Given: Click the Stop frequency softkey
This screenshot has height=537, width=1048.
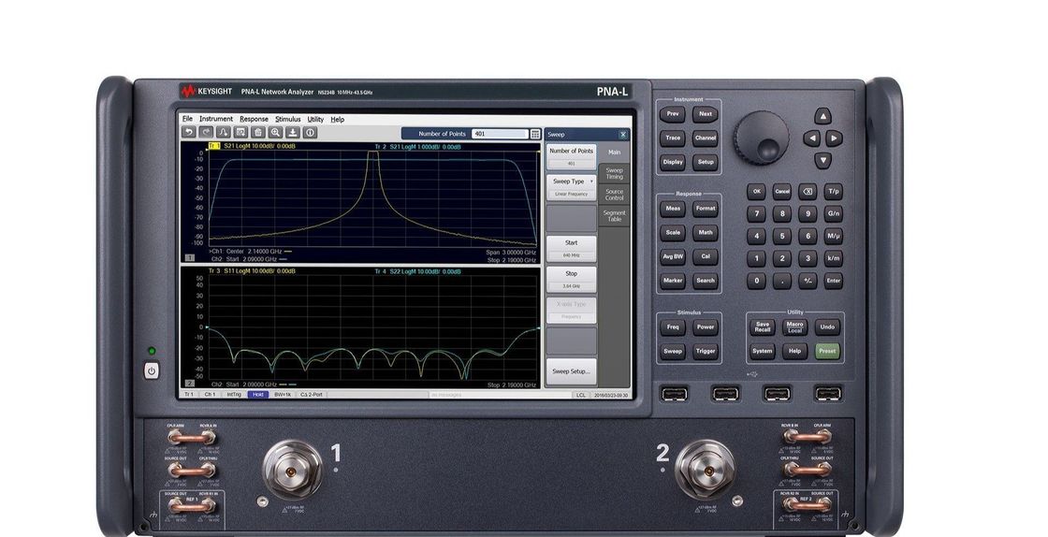Looking at the screenshot, I should coord(572,279).
